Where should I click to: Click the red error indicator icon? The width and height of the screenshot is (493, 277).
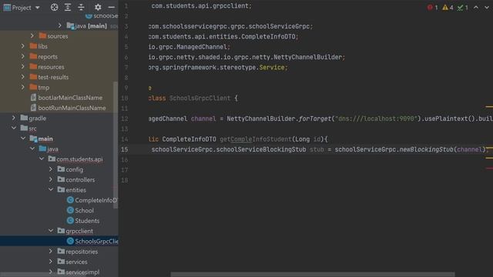430,8
